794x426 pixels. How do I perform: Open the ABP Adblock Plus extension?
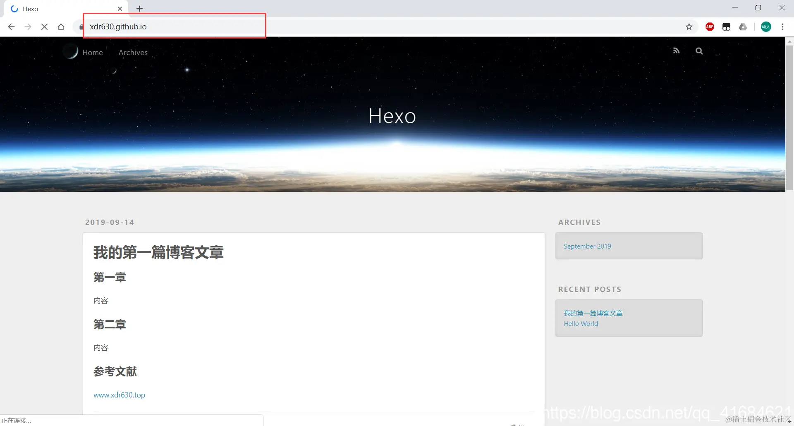click(x=710, y=27)
